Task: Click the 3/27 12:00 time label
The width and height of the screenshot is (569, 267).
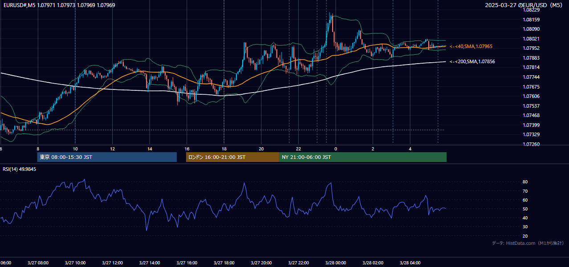Action: click(112, 263)
